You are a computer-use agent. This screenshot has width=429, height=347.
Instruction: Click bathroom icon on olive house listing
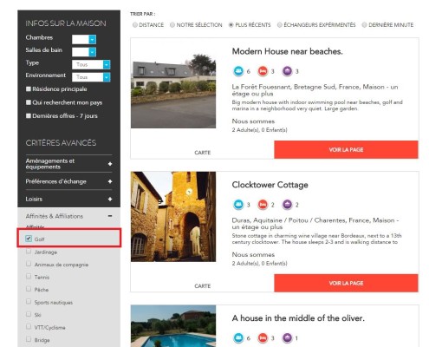287,337
